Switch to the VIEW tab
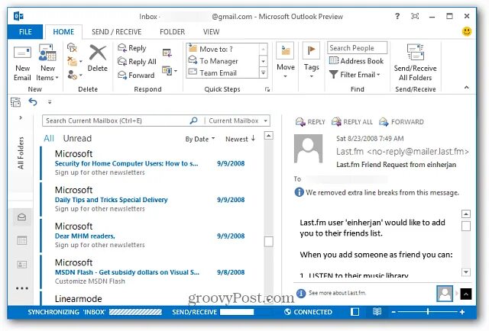489x331 pixels. pyautogui.click(x=211, y=32)
